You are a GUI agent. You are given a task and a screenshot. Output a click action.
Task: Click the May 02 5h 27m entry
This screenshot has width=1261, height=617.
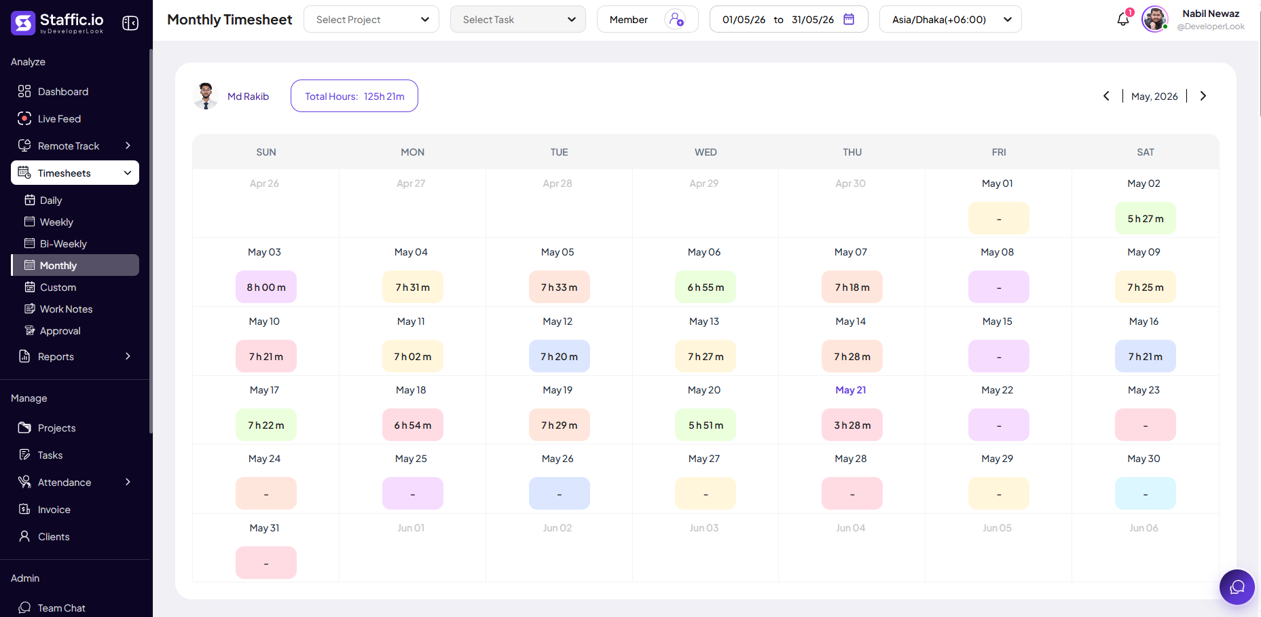coord(1146,218)
